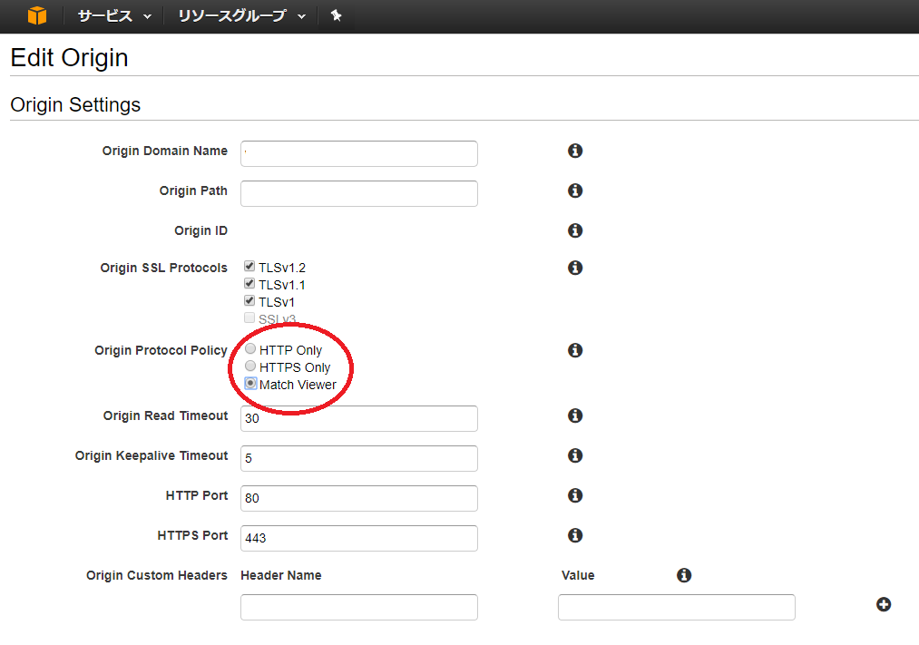Show info for Origin ID
This screenshot has width=919, height=645.
click(575, 230)
